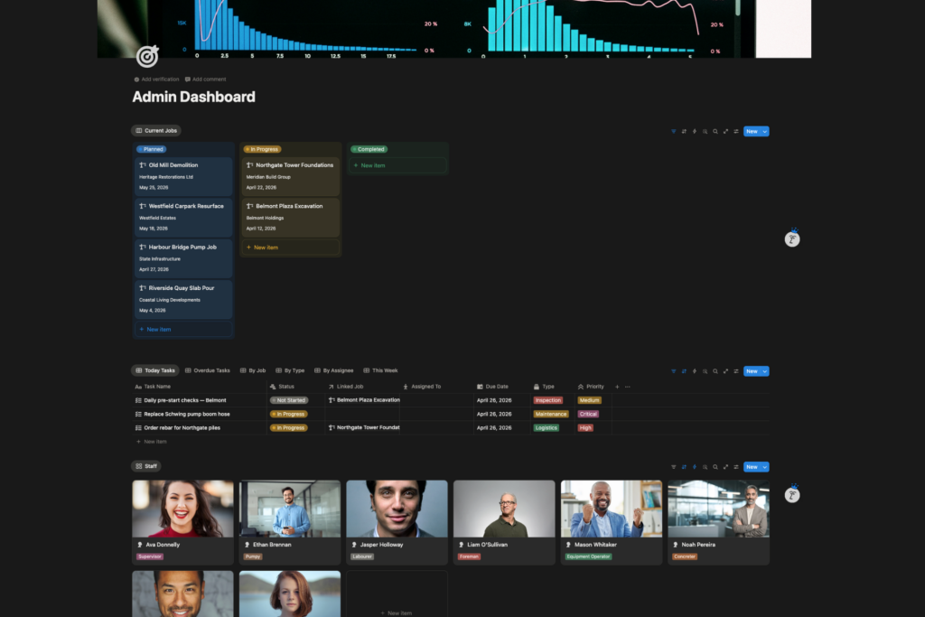Open the Harbour Bridge Pump Job card
The width and height of the screenshot is (925, 617).
point(183,258)
